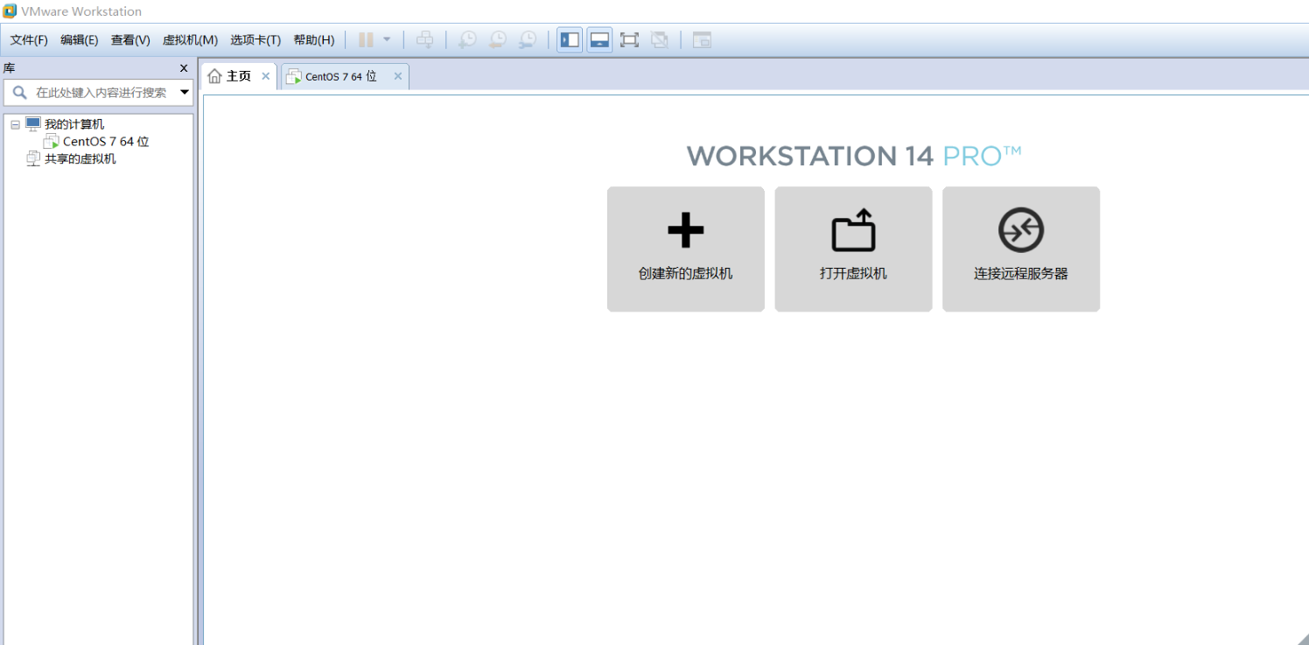Collapse the 我的计算机 tree node
1309x645 pixels.
tap(15, 124)
